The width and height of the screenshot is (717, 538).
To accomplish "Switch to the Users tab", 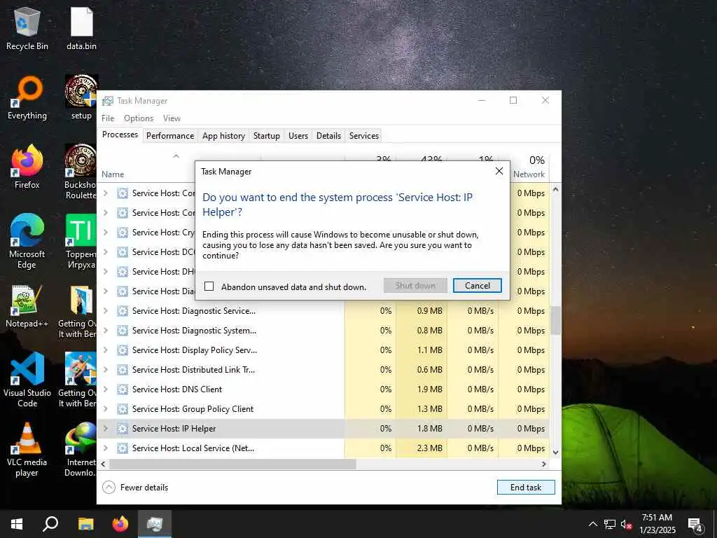I will tap(298, 135).
